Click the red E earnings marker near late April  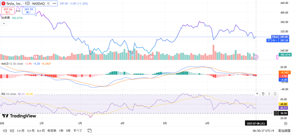(x=151, y=57)
